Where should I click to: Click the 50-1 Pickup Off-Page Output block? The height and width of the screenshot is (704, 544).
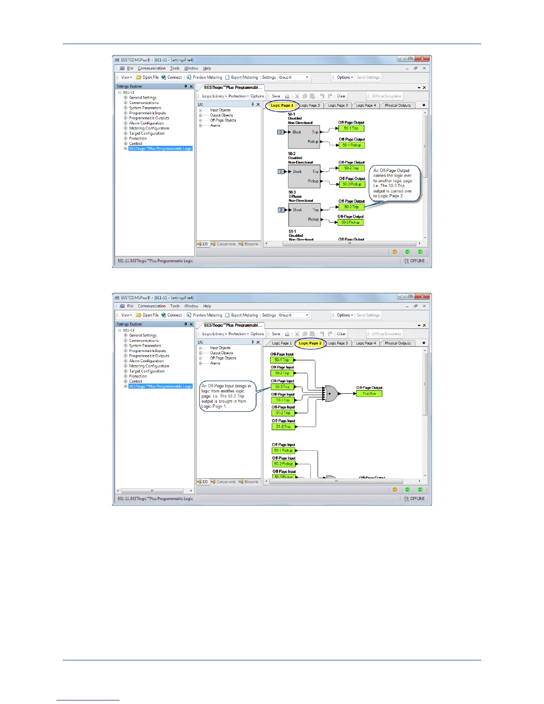pyautogui.click(x=352, y=145)
